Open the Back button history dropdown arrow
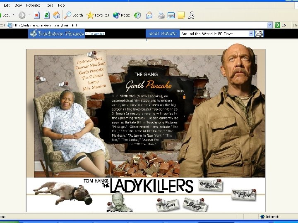Screen dimensions: 298x223 [x=14, y=15]
